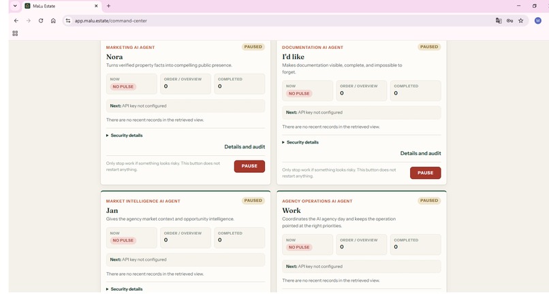Open Details and audit for Nora

[x=245, y=146]
